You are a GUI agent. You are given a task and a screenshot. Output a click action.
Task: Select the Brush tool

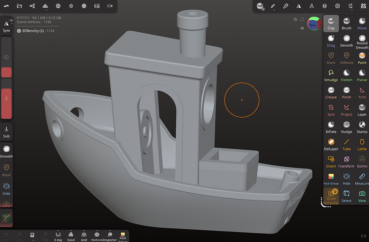pyautogui.click(x=346, y=23)
